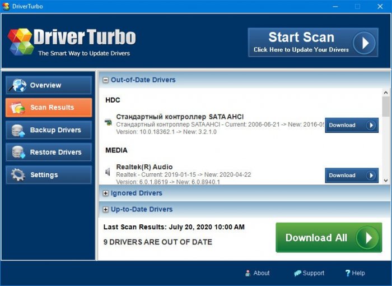Click the Start Scan button
This screenshot has width=392, height=286.
coord(313,42)
